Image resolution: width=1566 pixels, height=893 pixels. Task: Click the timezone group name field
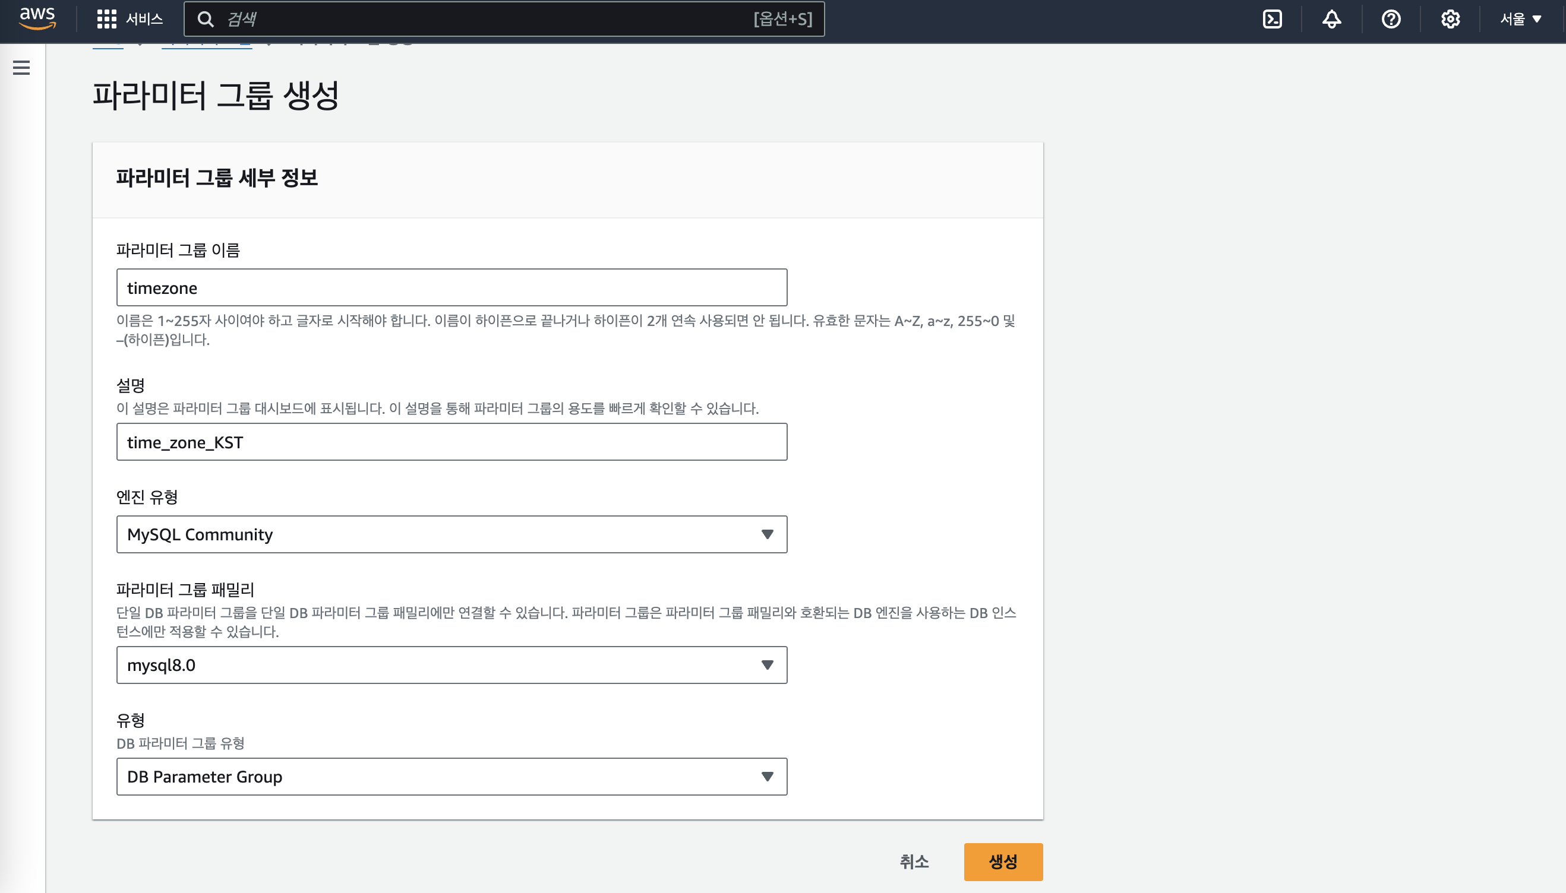click(x=452, y=287)
